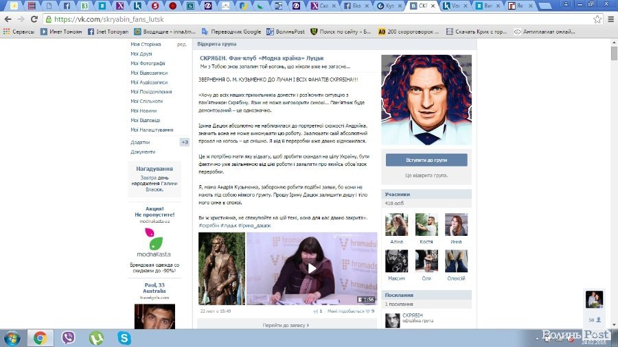618x347 pixels.
Task: Open the Windows Start menu
Action: (12, 337)
